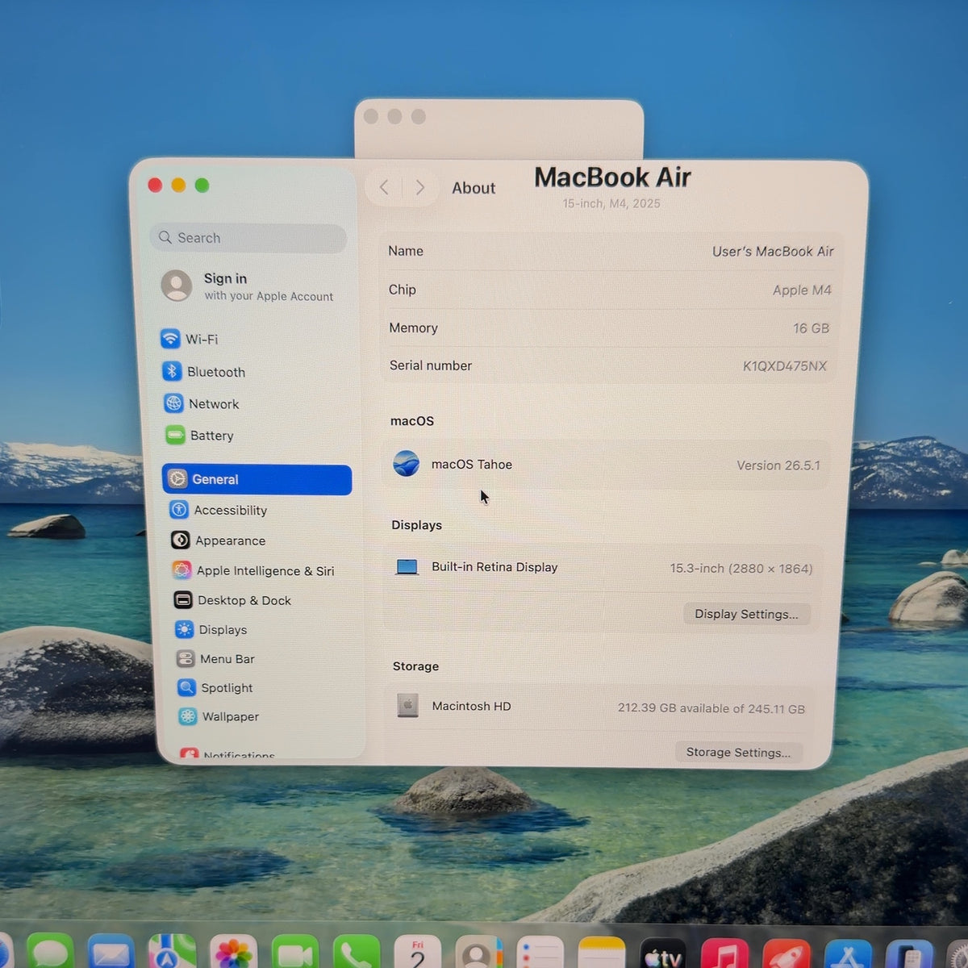968x968 pixels.
Task: Click the Storage Settings button
Action: click(x=738, y=752)
